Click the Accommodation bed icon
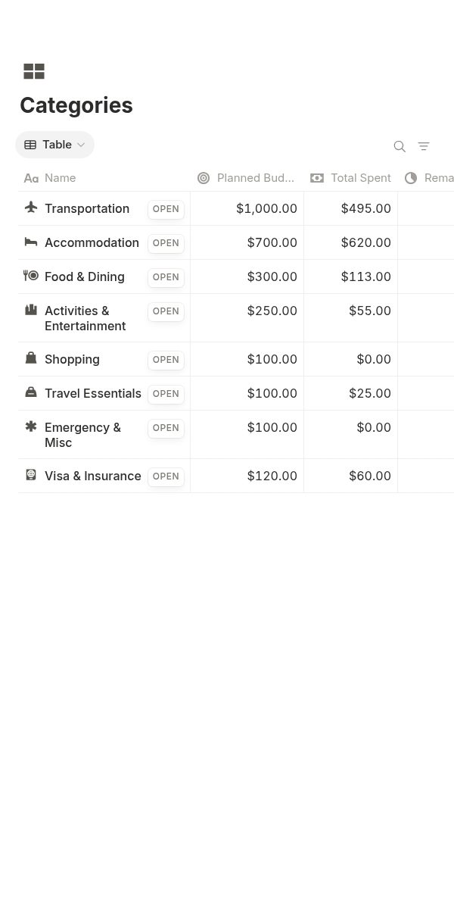 31,242
